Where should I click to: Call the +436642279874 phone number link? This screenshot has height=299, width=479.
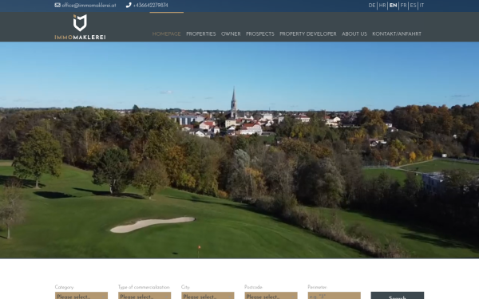pos(151,6)
